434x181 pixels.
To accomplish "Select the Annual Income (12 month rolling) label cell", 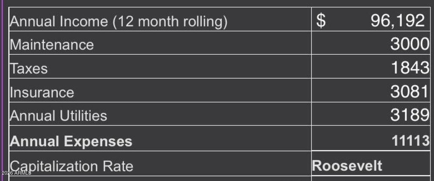I will (160, 19).
